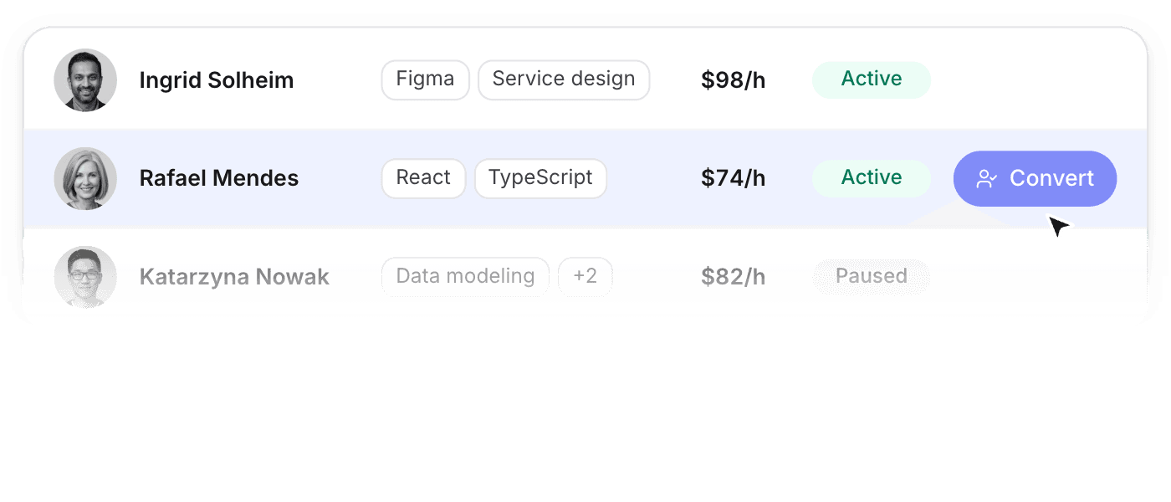Click Rafael Mendes's Active status badge
Viewport: 1171px width, 502px height.
(872, 178)
